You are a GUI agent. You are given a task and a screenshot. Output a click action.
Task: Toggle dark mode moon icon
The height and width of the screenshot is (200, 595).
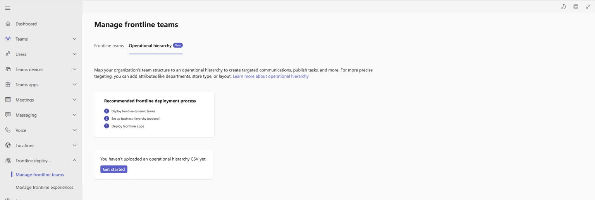pos(563,7)
